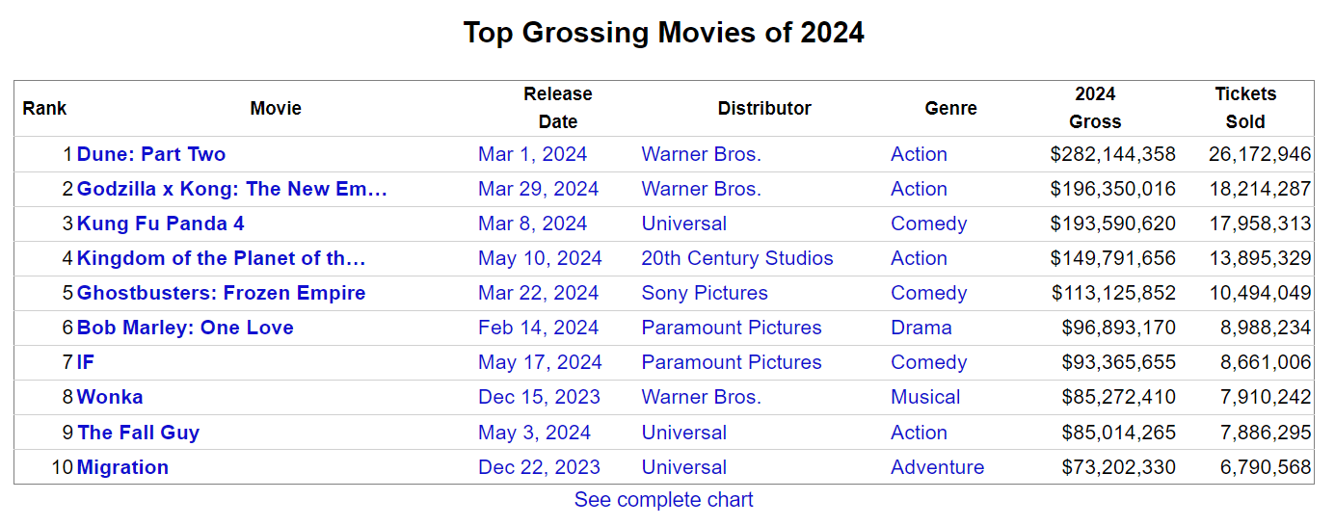Open Kingdom of the Planet movie link
The height and width of the screenshot is (526, 1335).
coord(221,258)
